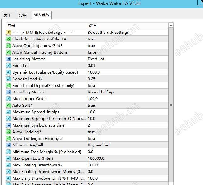Click the double icon of Minimum Free Margin row

[x=9, y=152]
